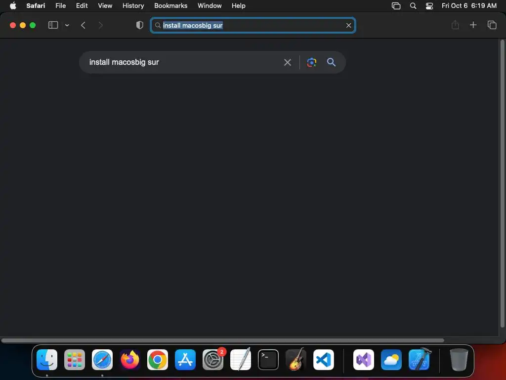Viewport: 506px width, 380px height.
Task: Open the Safari menu
Action: coord(36,5)
